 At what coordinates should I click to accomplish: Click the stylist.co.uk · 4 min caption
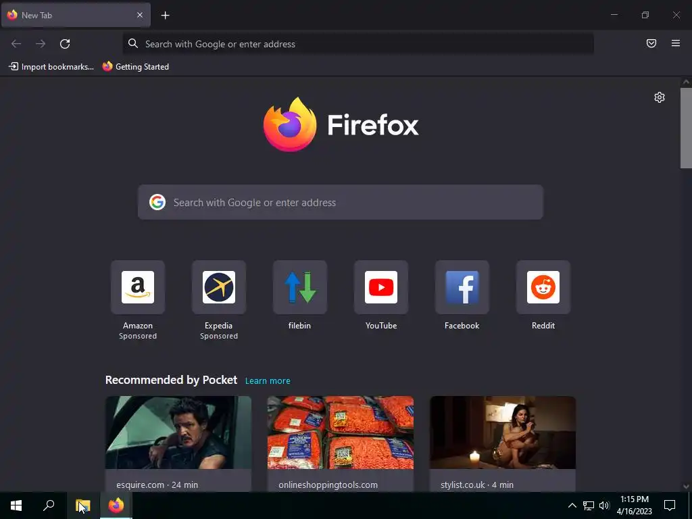click(477, 485)
